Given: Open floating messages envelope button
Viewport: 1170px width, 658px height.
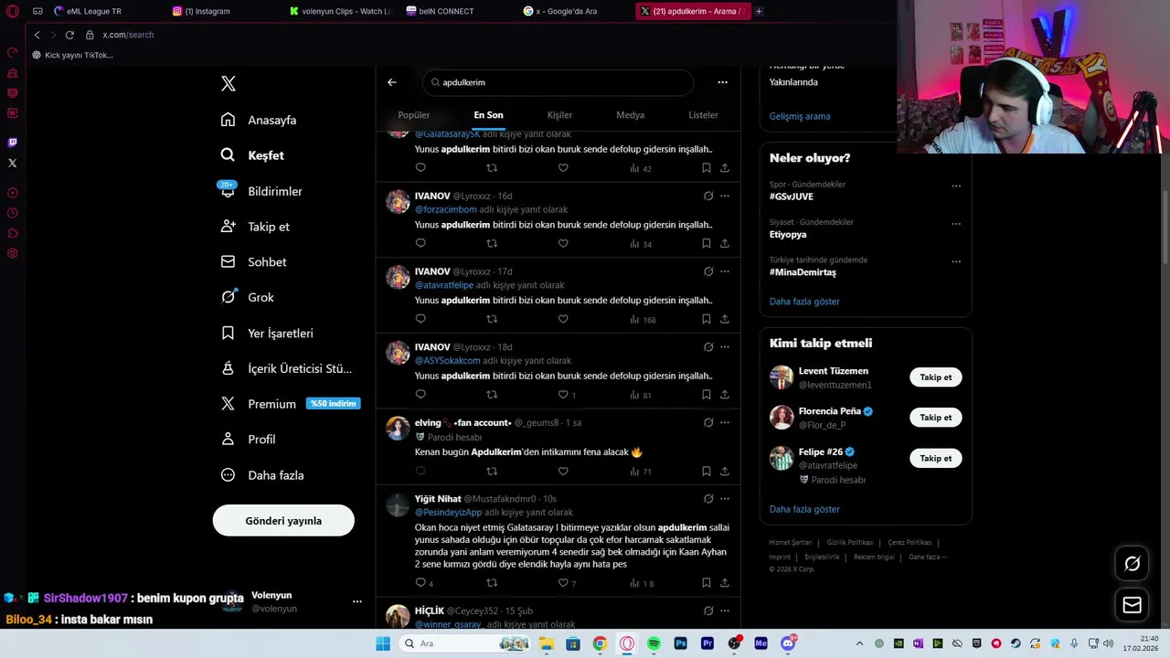Looking at the screenshot, I should click(x=1132, y=605).
